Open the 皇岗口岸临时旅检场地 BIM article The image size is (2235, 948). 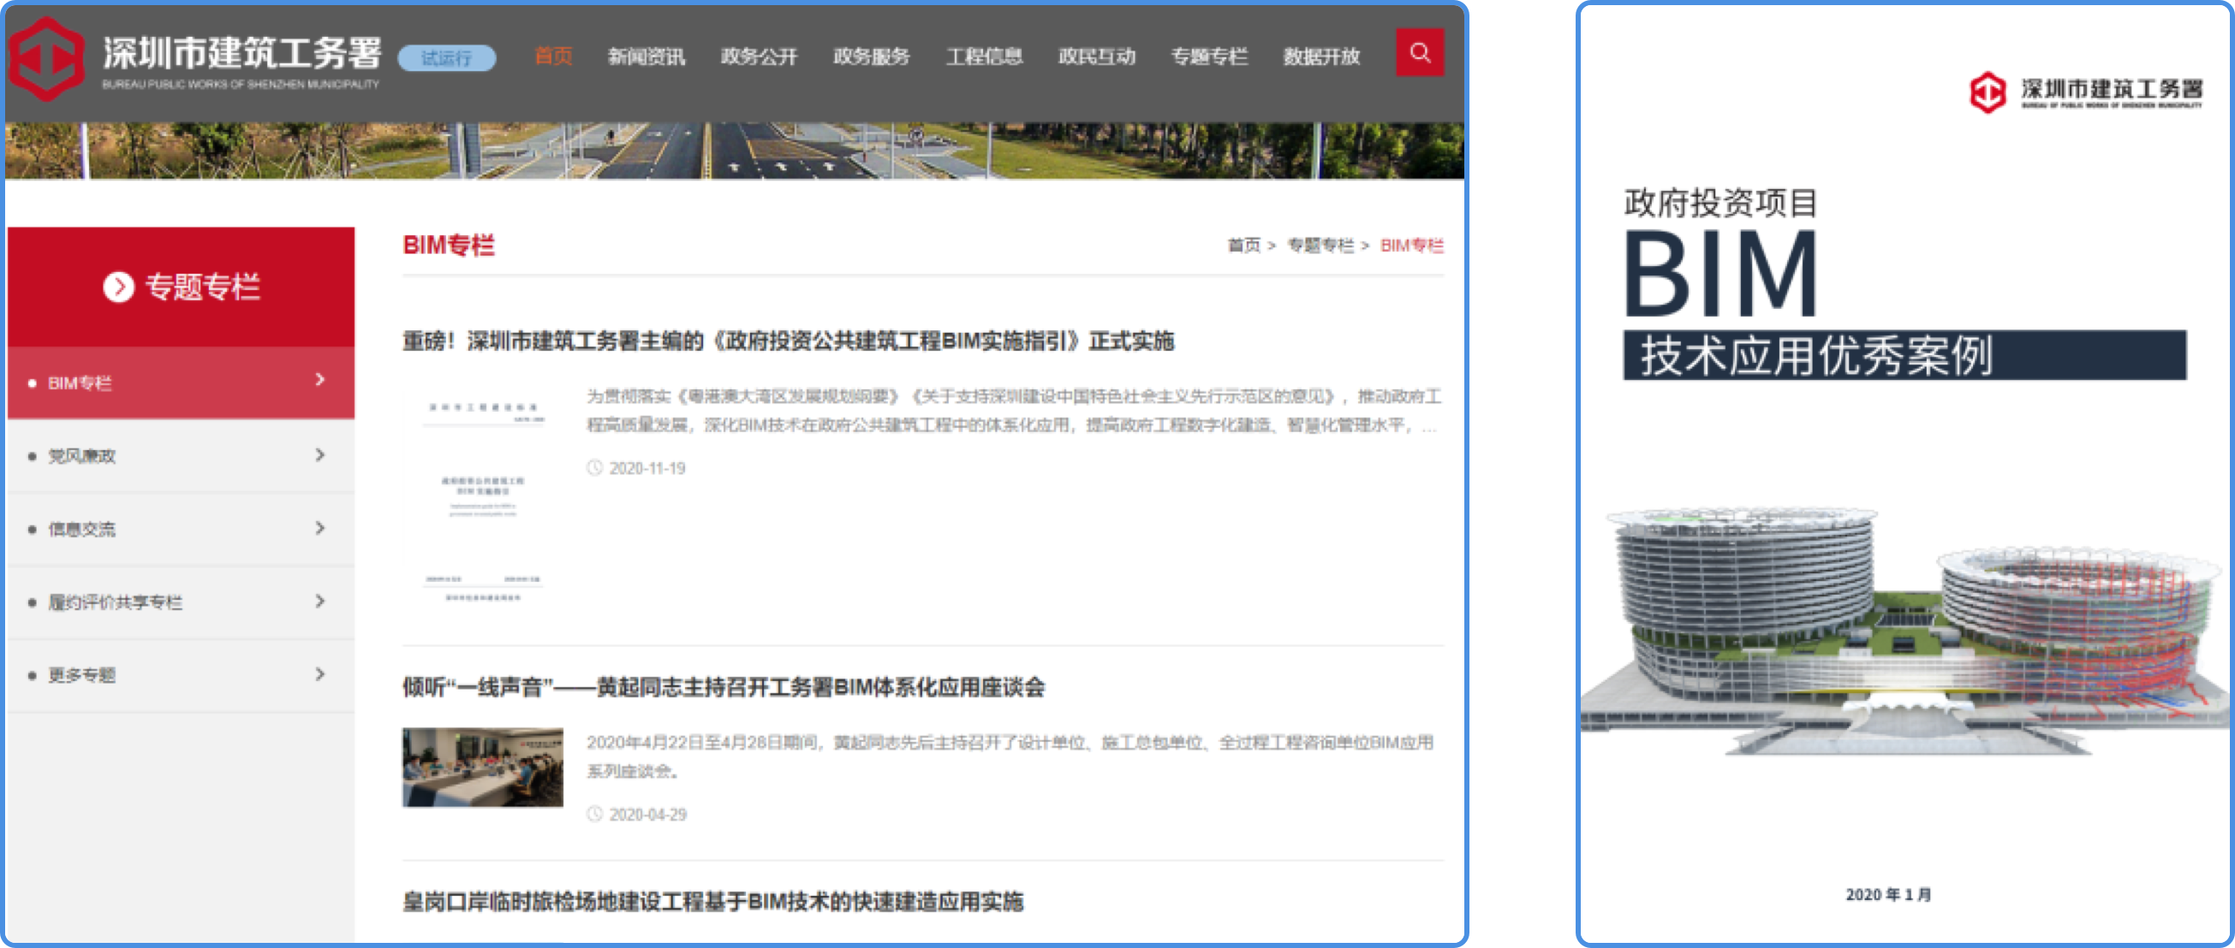point(713,901)
